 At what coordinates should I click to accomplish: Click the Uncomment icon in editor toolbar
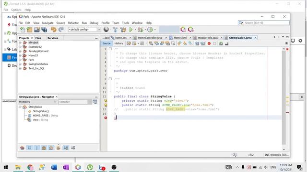(227, 43)
